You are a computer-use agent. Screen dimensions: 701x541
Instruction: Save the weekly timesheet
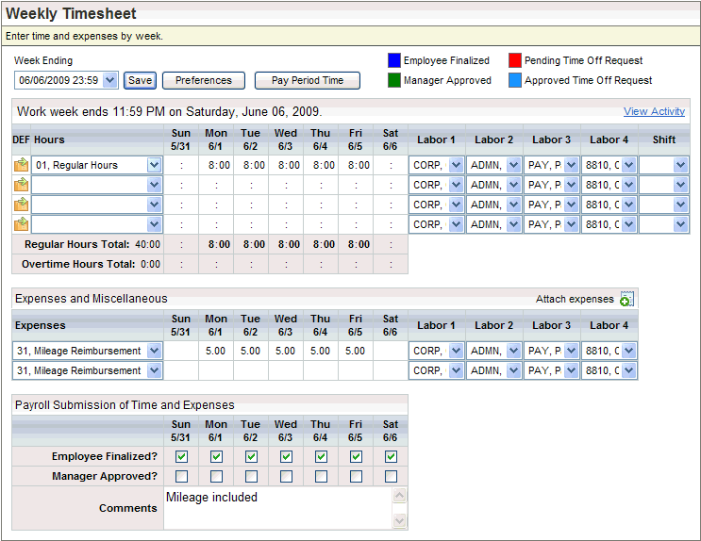140,80
